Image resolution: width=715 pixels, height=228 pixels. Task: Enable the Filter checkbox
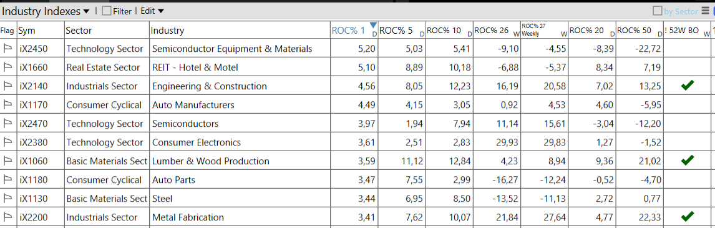pyautogui.click(x=107, y=11)
